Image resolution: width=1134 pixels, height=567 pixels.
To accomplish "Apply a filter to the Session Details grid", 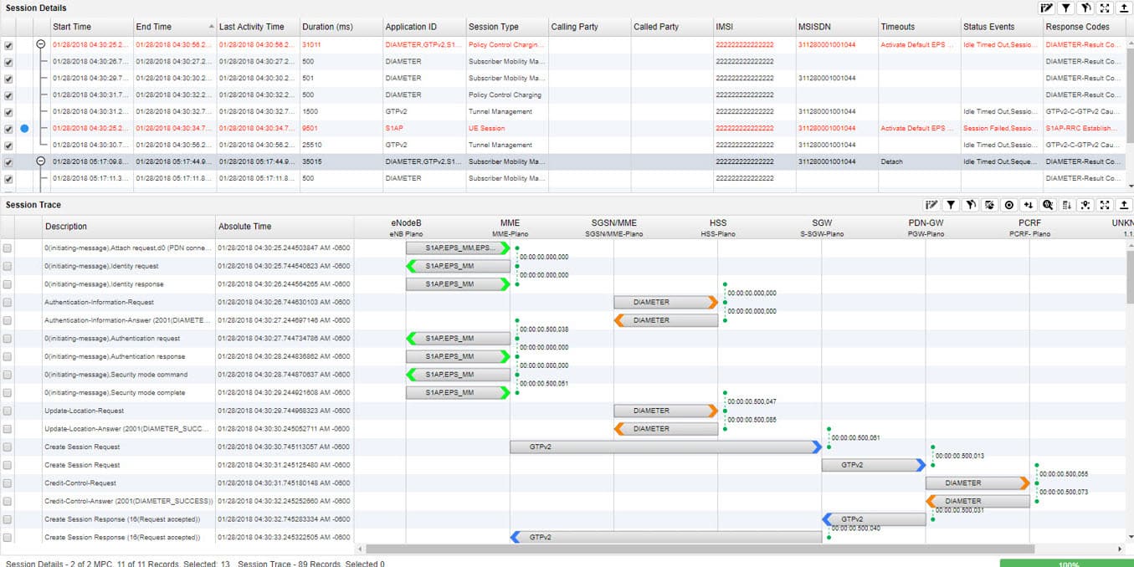I will [x=1066, y=8].
